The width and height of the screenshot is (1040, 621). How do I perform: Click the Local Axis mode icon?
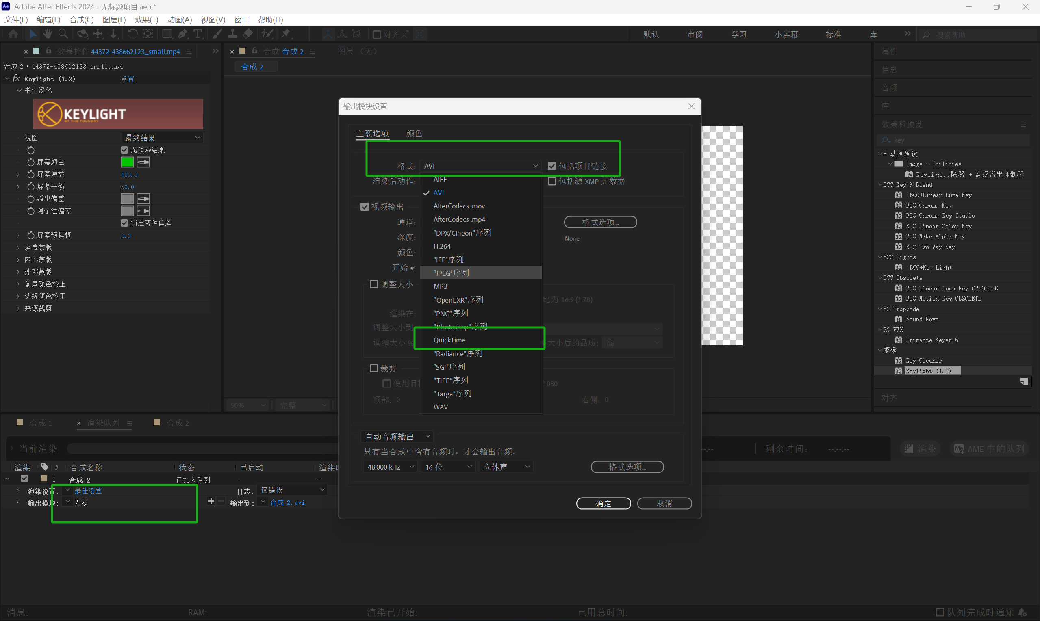coord(328,34)
